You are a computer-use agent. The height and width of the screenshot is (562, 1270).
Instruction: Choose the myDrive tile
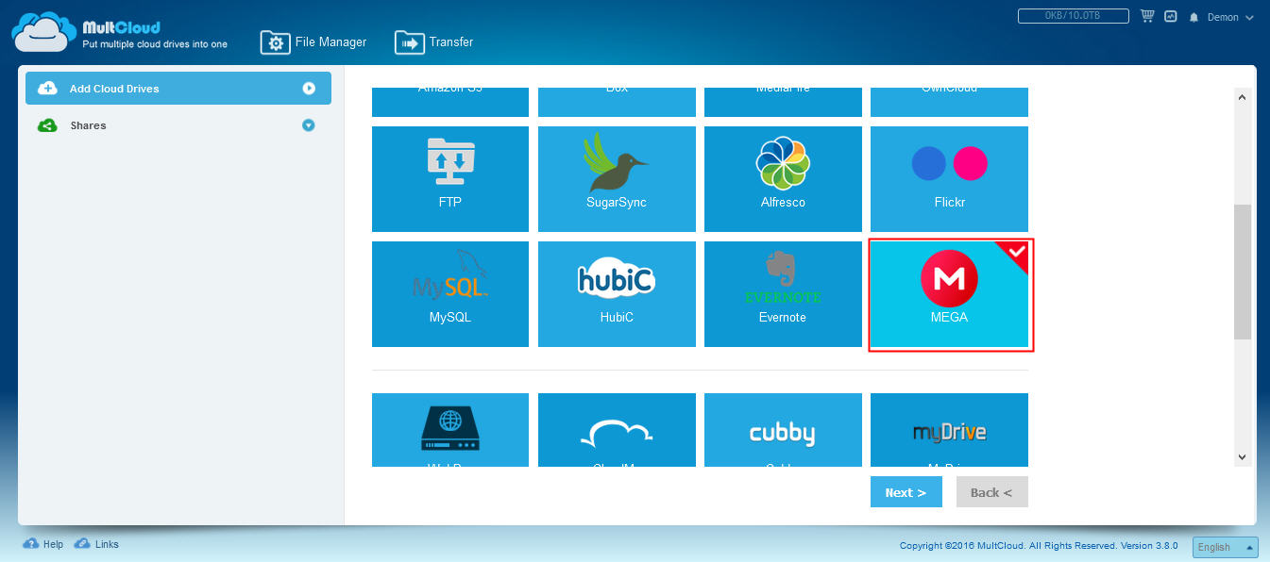(x=949, y=430)
